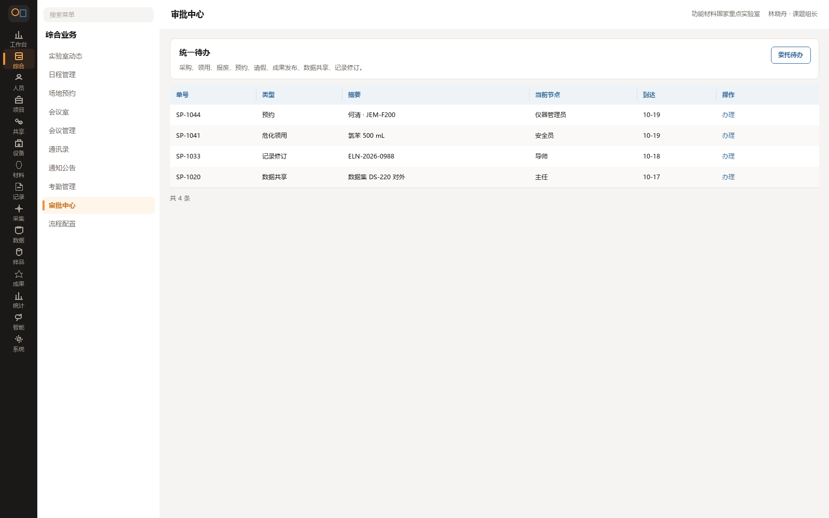Open 实验室动态 menu item
829x518 pixels.
click(x=98, y=56)
